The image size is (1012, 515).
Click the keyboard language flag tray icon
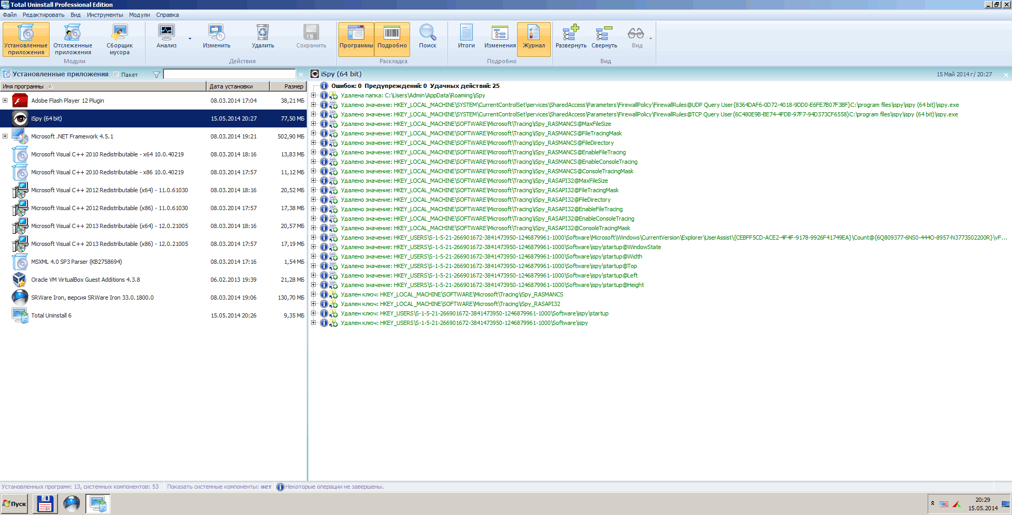tap(944, 504)
